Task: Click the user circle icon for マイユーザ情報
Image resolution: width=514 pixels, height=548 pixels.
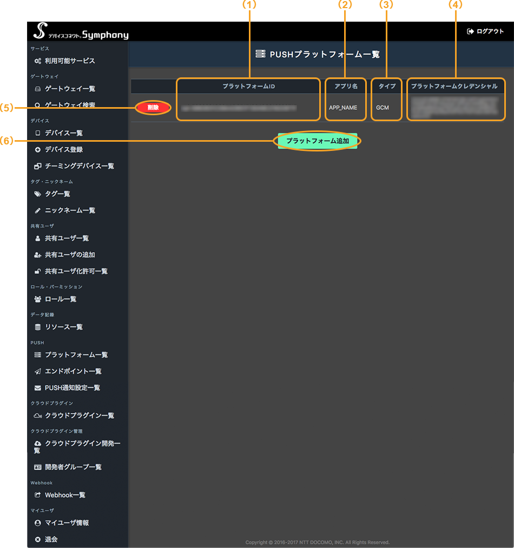Action: pos(37,523)
